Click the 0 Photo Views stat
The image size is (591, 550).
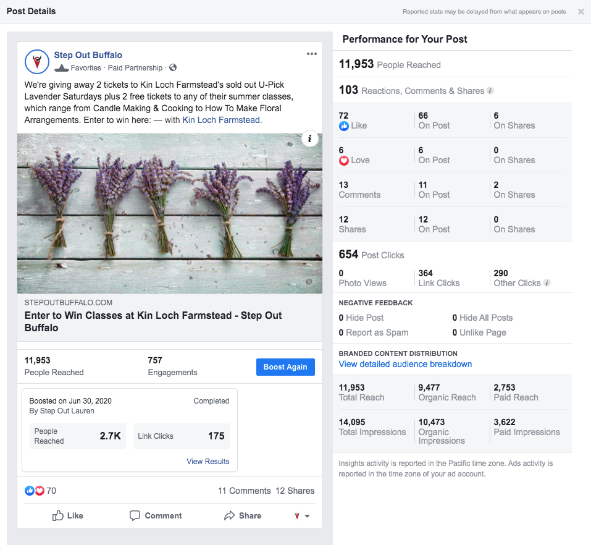click(363, 278)
